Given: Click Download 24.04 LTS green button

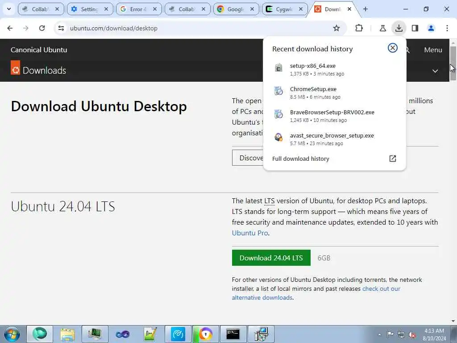Looking at the screenshot, I should click(271, 258).
